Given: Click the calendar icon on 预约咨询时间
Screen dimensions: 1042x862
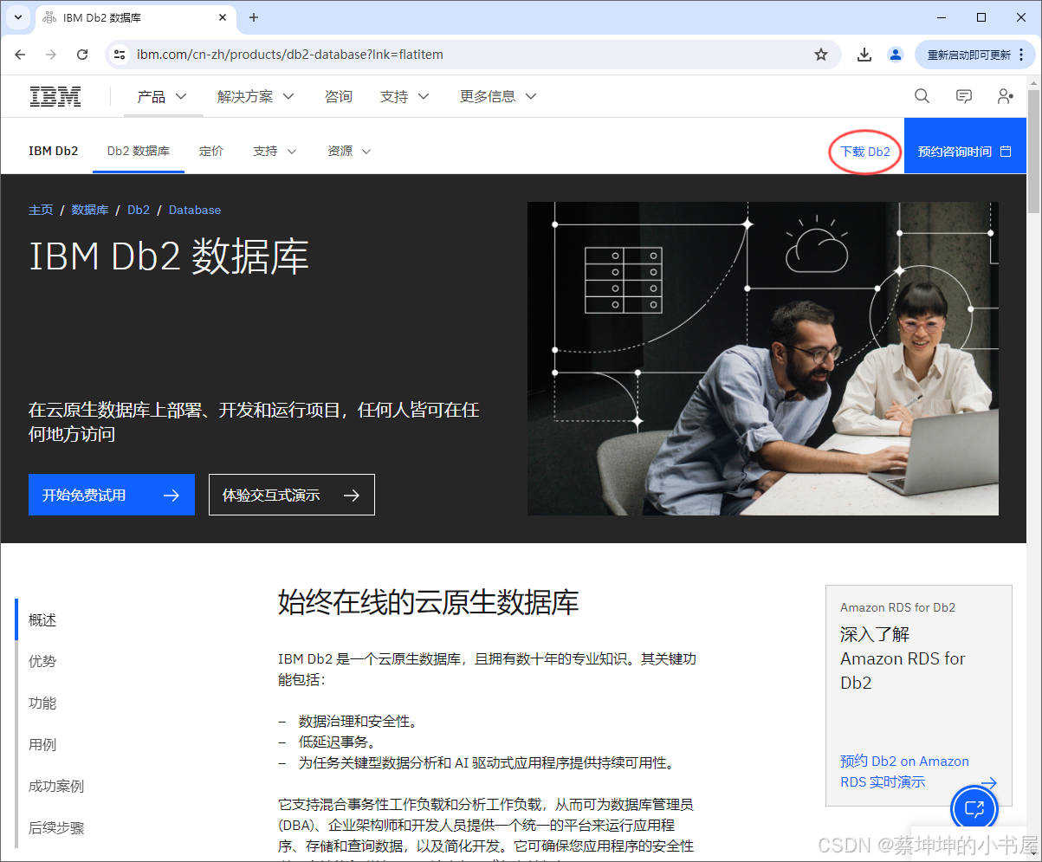Looking at the screenshot, I should point(1006,150).
